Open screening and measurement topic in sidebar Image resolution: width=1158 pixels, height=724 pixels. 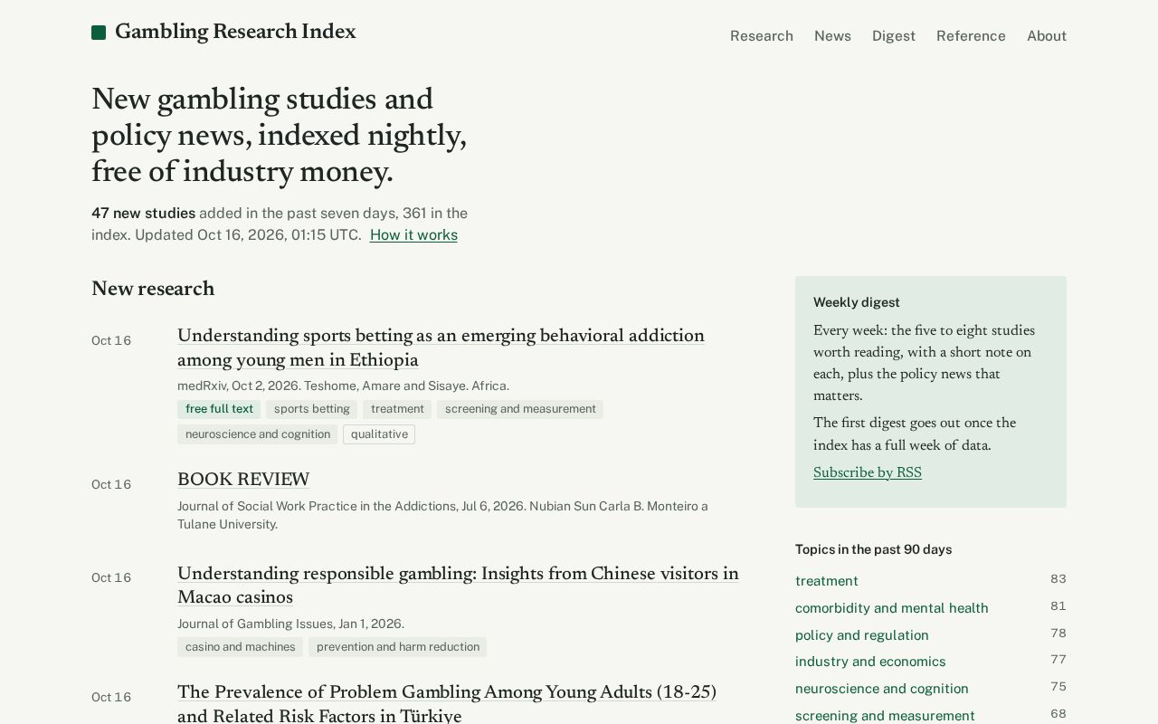pos(885,716)
